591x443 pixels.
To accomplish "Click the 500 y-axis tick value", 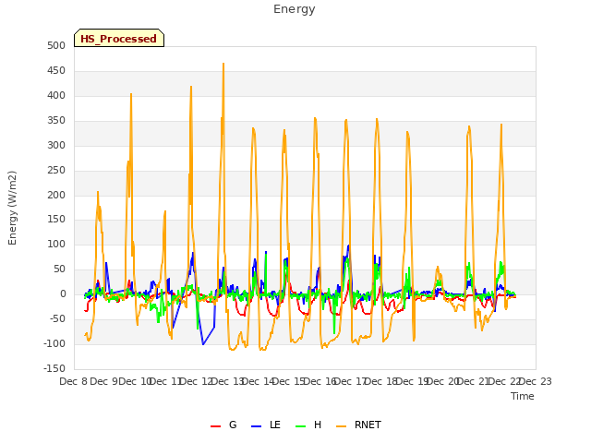I will (x=56, y=46).
